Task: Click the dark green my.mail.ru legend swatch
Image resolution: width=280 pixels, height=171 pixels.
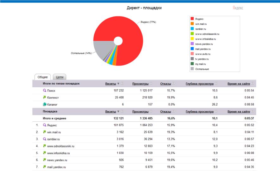Action: pos(192,64)
